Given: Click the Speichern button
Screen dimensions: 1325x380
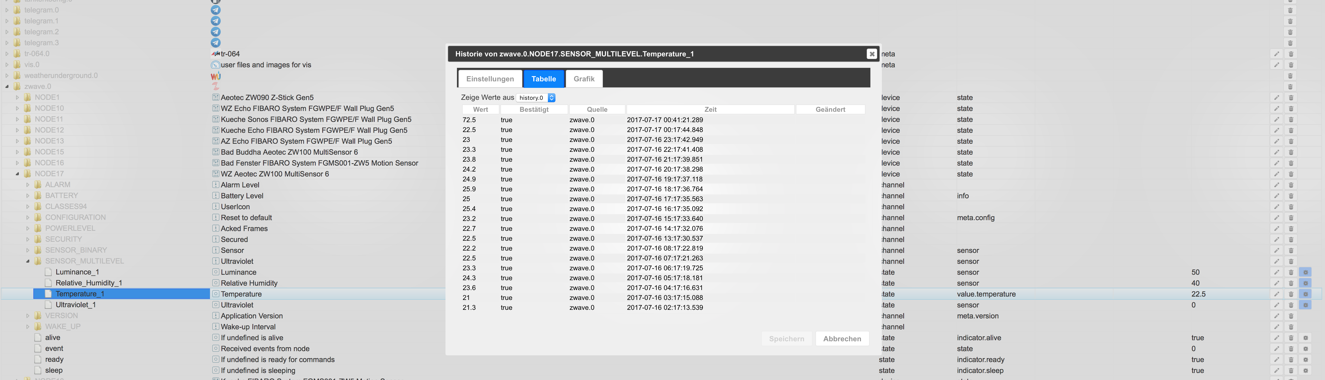Looking at the screenshot, I should pyautogui.click(x=787, y=338).
